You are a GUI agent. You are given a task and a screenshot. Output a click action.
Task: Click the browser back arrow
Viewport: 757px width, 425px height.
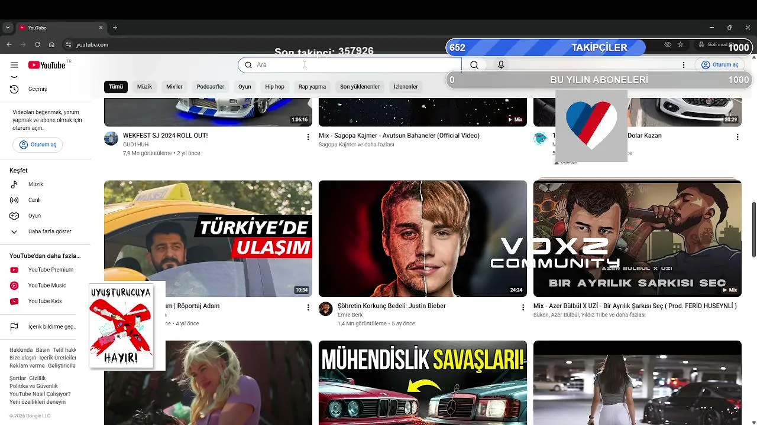click(9, 44)
